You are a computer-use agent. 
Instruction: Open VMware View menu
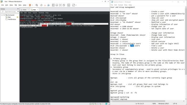pyautogui.click(x=11, y=5)
